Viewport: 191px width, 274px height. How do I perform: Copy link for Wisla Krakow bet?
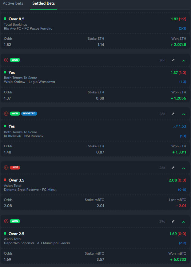[x=173, y=60]
